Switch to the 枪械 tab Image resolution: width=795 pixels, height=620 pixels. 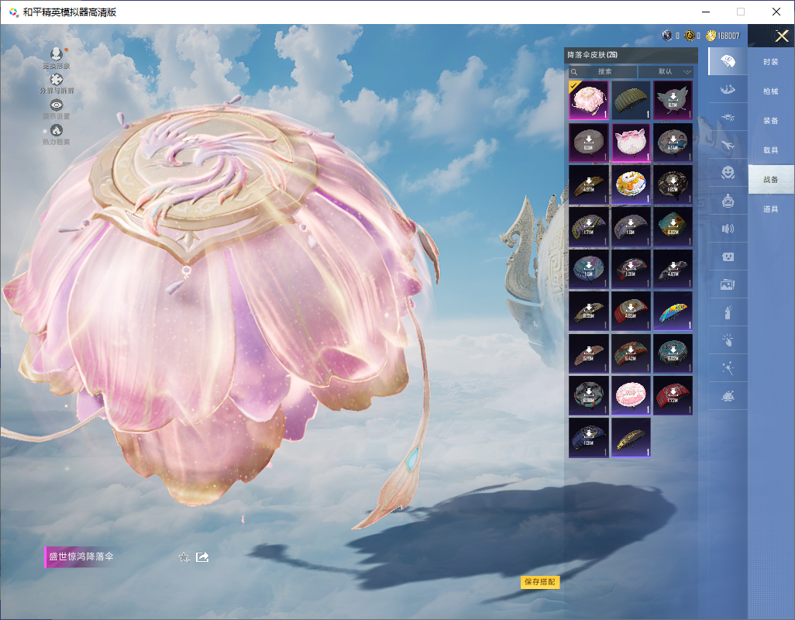point(770,91)
